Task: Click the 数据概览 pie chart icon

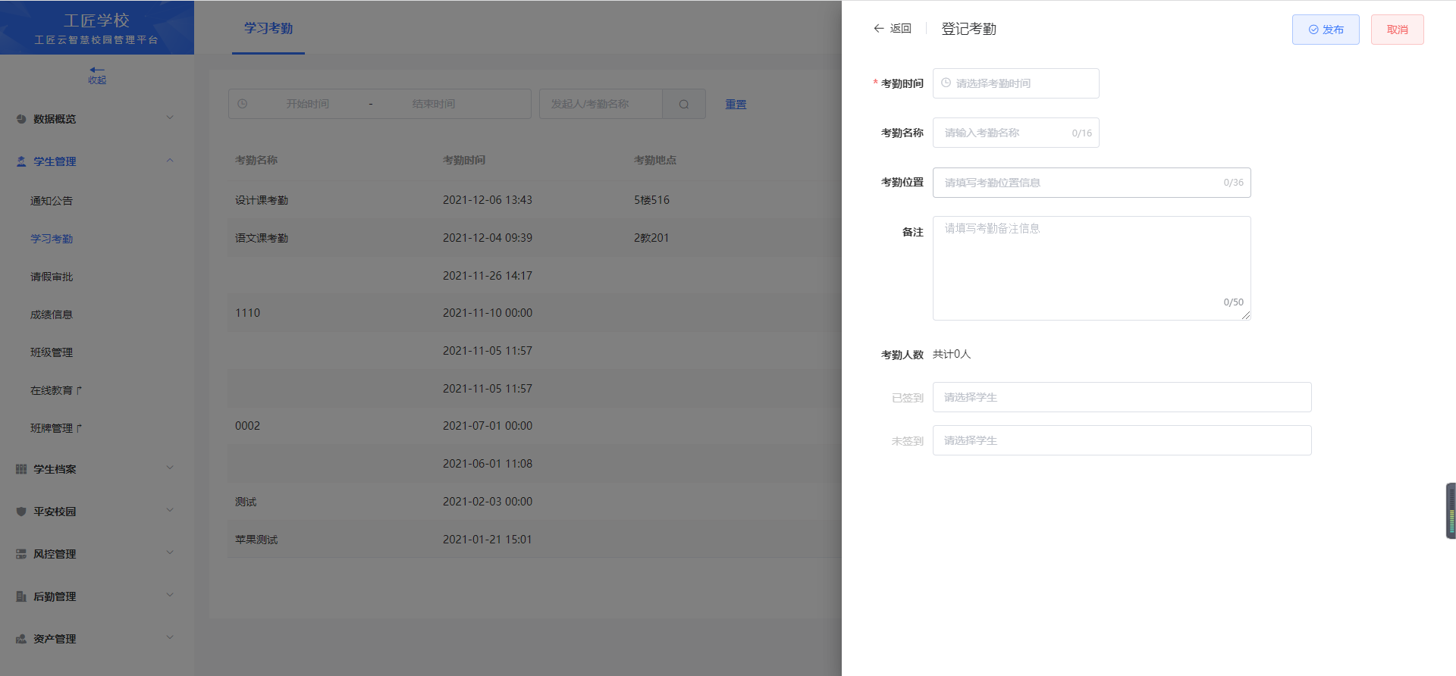Action: pos(21,119)
